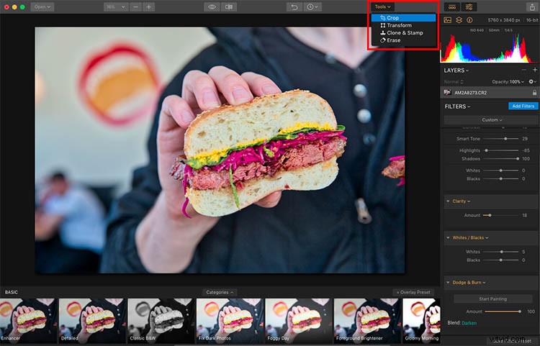The height and width of the screenshot is (346, 540).
Task: Click the BASIC presets category label
Action: pos(12,292)
